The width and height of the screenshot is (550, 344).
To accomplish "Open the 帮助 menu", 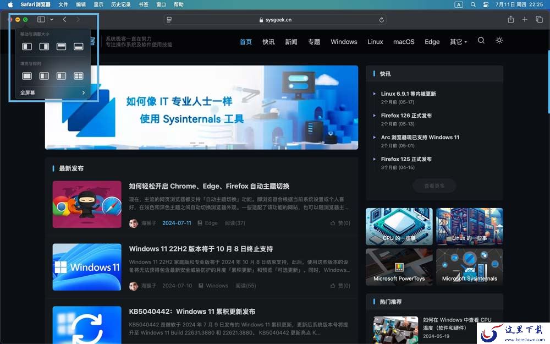I will (x=179, y=4).
